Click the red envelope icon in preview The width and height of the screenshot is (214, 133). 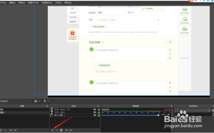(72, 33)
